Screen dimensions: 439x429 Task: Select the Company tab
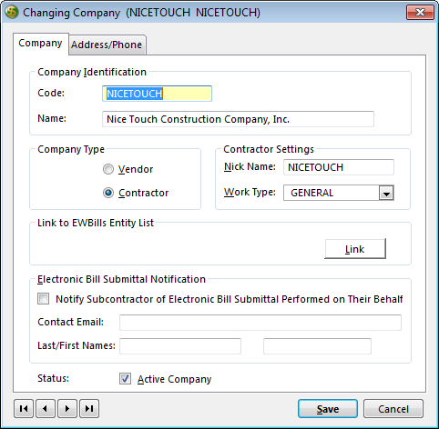pos(40,44)
